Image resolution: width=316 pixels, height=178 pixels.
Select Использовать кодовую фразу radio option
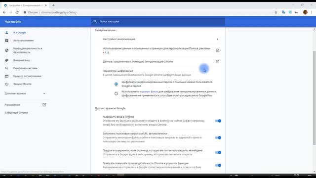tap(116, 93)
